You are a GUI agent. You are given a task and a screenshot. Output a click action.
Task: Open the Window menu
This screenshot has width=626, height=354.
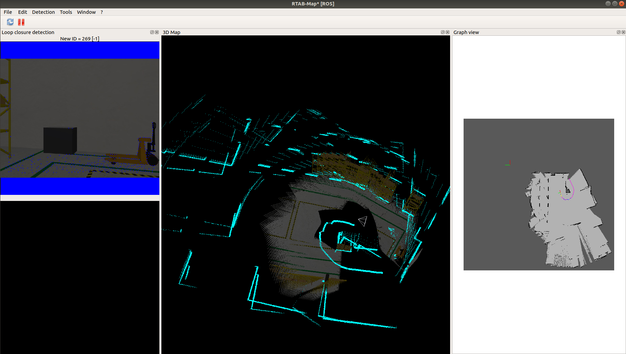coord(86,12)
